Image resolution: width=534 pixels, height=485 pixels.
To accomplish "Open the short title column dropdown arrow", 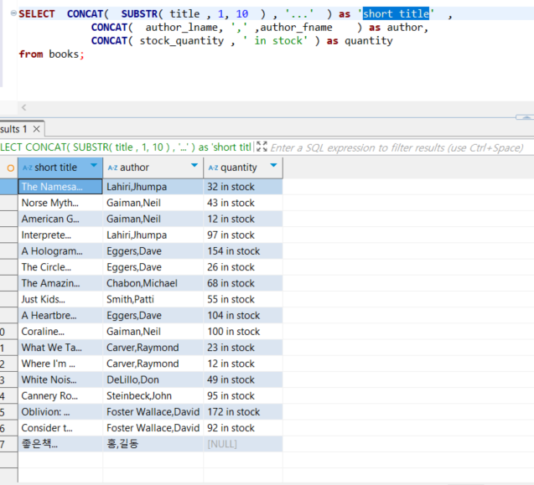I will coord(94,165).
